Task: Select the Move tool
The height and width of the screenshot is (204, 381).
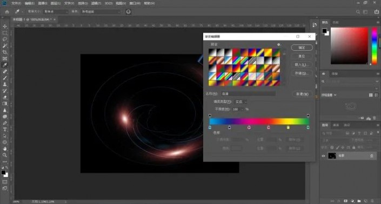Action: [5, 26]
